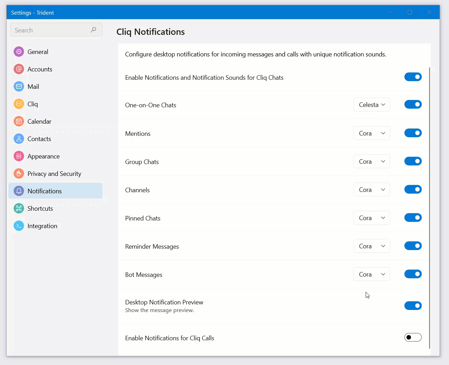Image resolution: width=449 pixels, height=365 pixels.
Task: Click the General settings gear icon
Action: 19,52
